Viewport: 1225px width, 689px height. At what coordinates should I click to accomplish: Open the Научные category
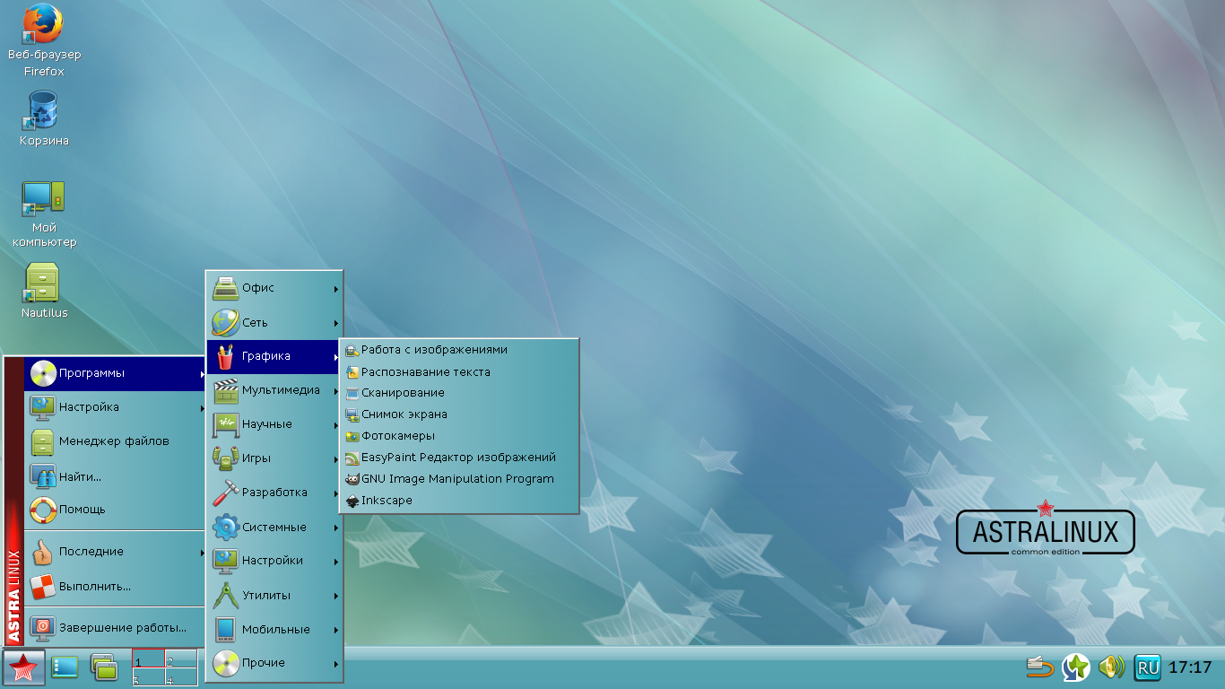coord(274,424)
